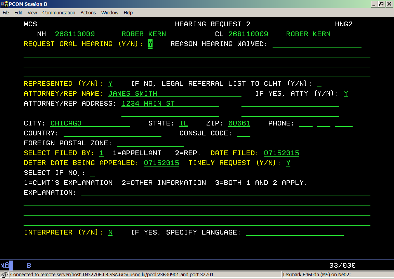The width and height of the screenshot is (394, 279).
Task: Open the File menu
Action: coord(6,13)
